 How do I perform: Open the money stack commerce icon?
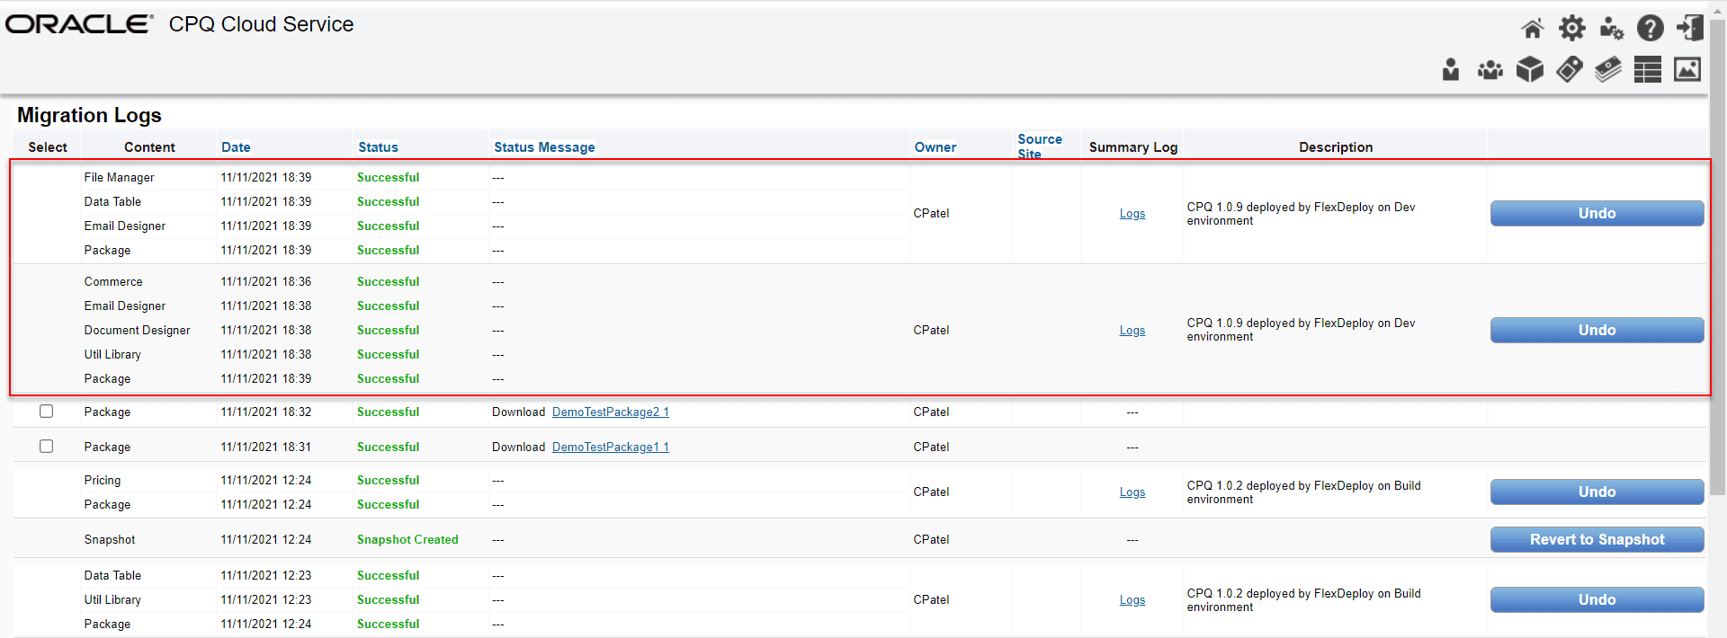1608,69
